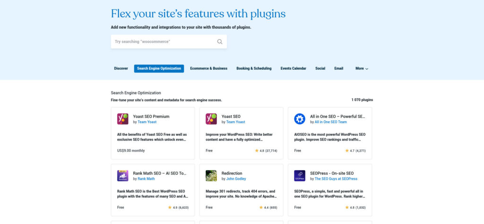Open the Team Yoast author link under Yoast SEO Premium
This screenshot has height=224, width=484.
pos(147,122)
